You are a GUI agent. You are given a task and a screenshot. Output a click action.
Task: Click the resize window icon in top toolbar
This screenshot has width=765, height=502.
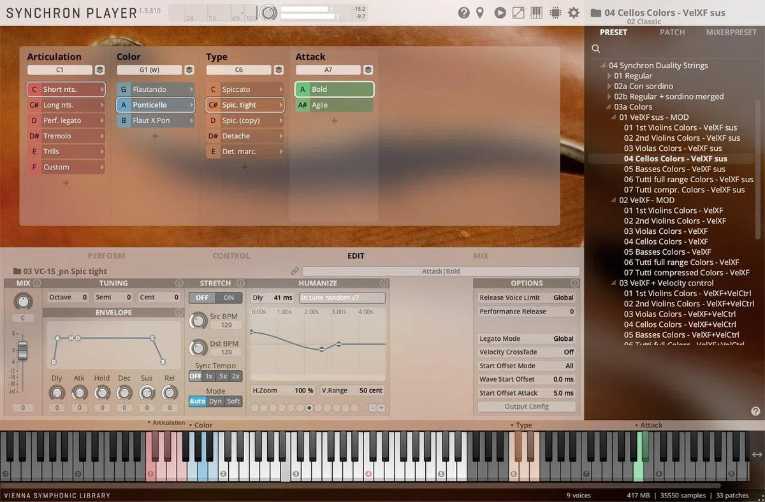518,13
